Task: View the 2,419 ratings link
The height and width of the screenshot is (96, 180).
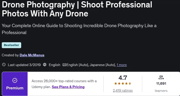Action: pos(123,90)
